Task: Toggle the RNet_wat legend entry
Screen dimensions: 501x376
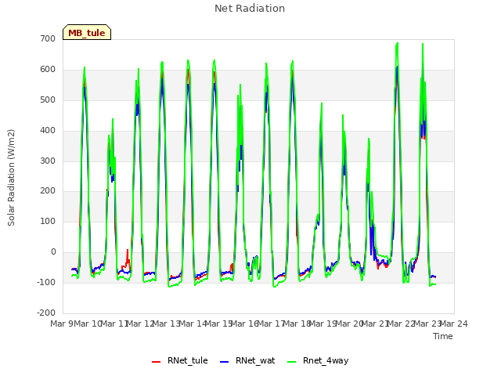Action: coord(247,360)
